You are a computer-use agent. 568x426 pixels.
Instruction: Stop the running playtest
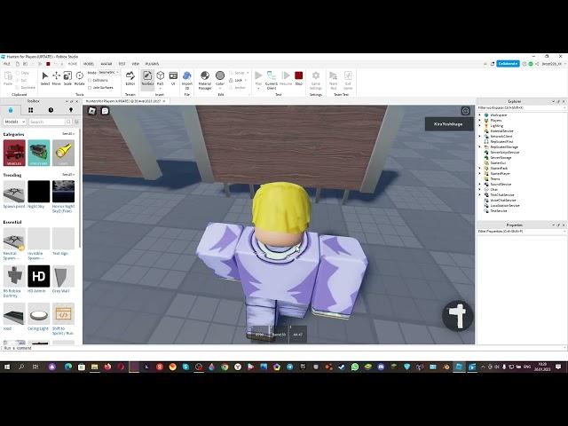[298, 78]
